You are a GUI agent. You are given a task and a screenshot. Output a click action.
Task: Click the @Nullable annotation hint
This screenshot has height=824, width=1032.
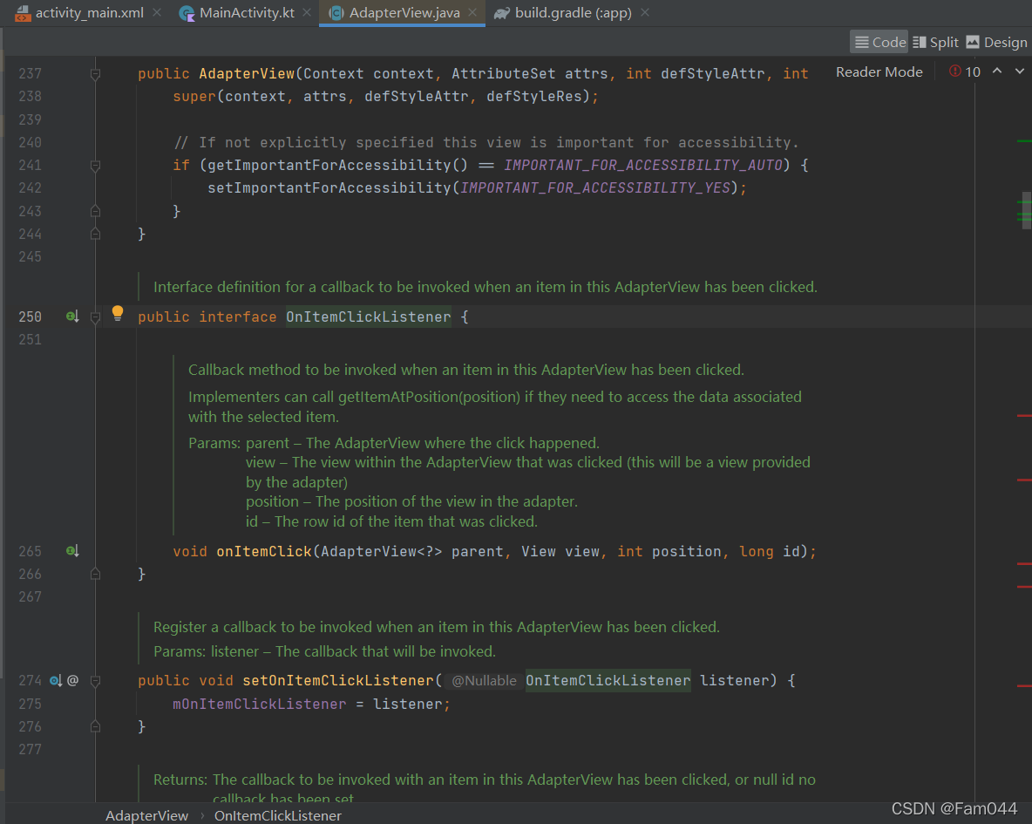[x=484, y=680]
